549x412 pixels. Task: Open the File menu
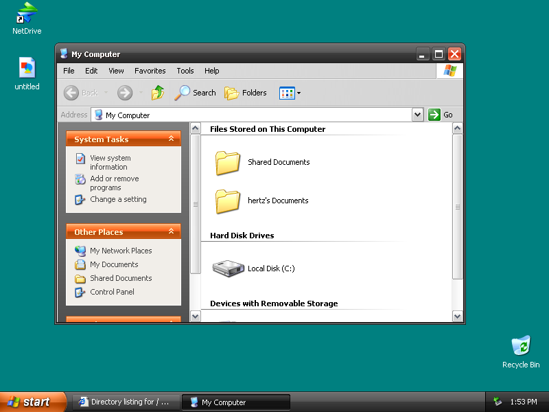pyautogui.click(x=69, y=71)
